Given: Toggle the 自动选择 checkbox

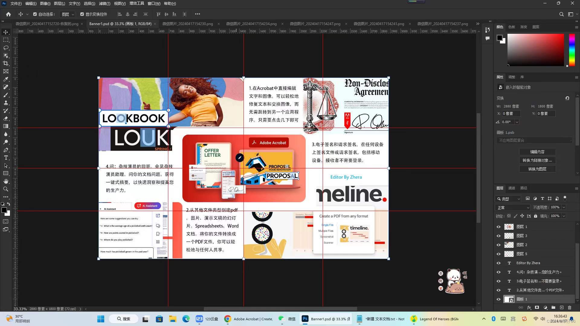Looking at the screenshot, I should click(35, 14).
